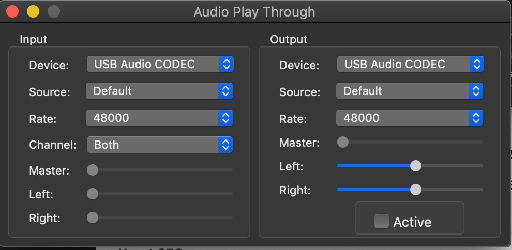
Task: Click the disabled gray zoom button
Action: [53, 11]
